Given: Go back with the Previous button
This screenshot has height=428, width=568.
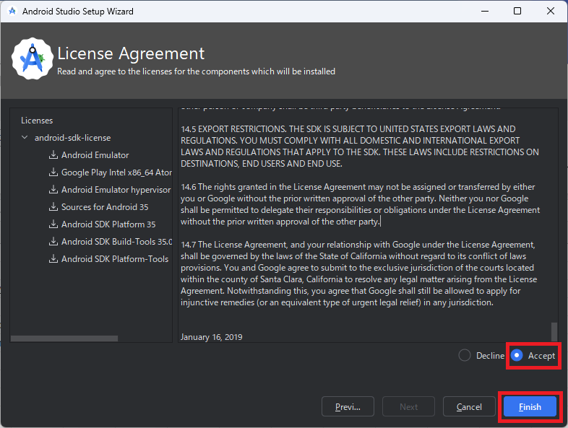Looking at the screenshot, I should point(348,407).
